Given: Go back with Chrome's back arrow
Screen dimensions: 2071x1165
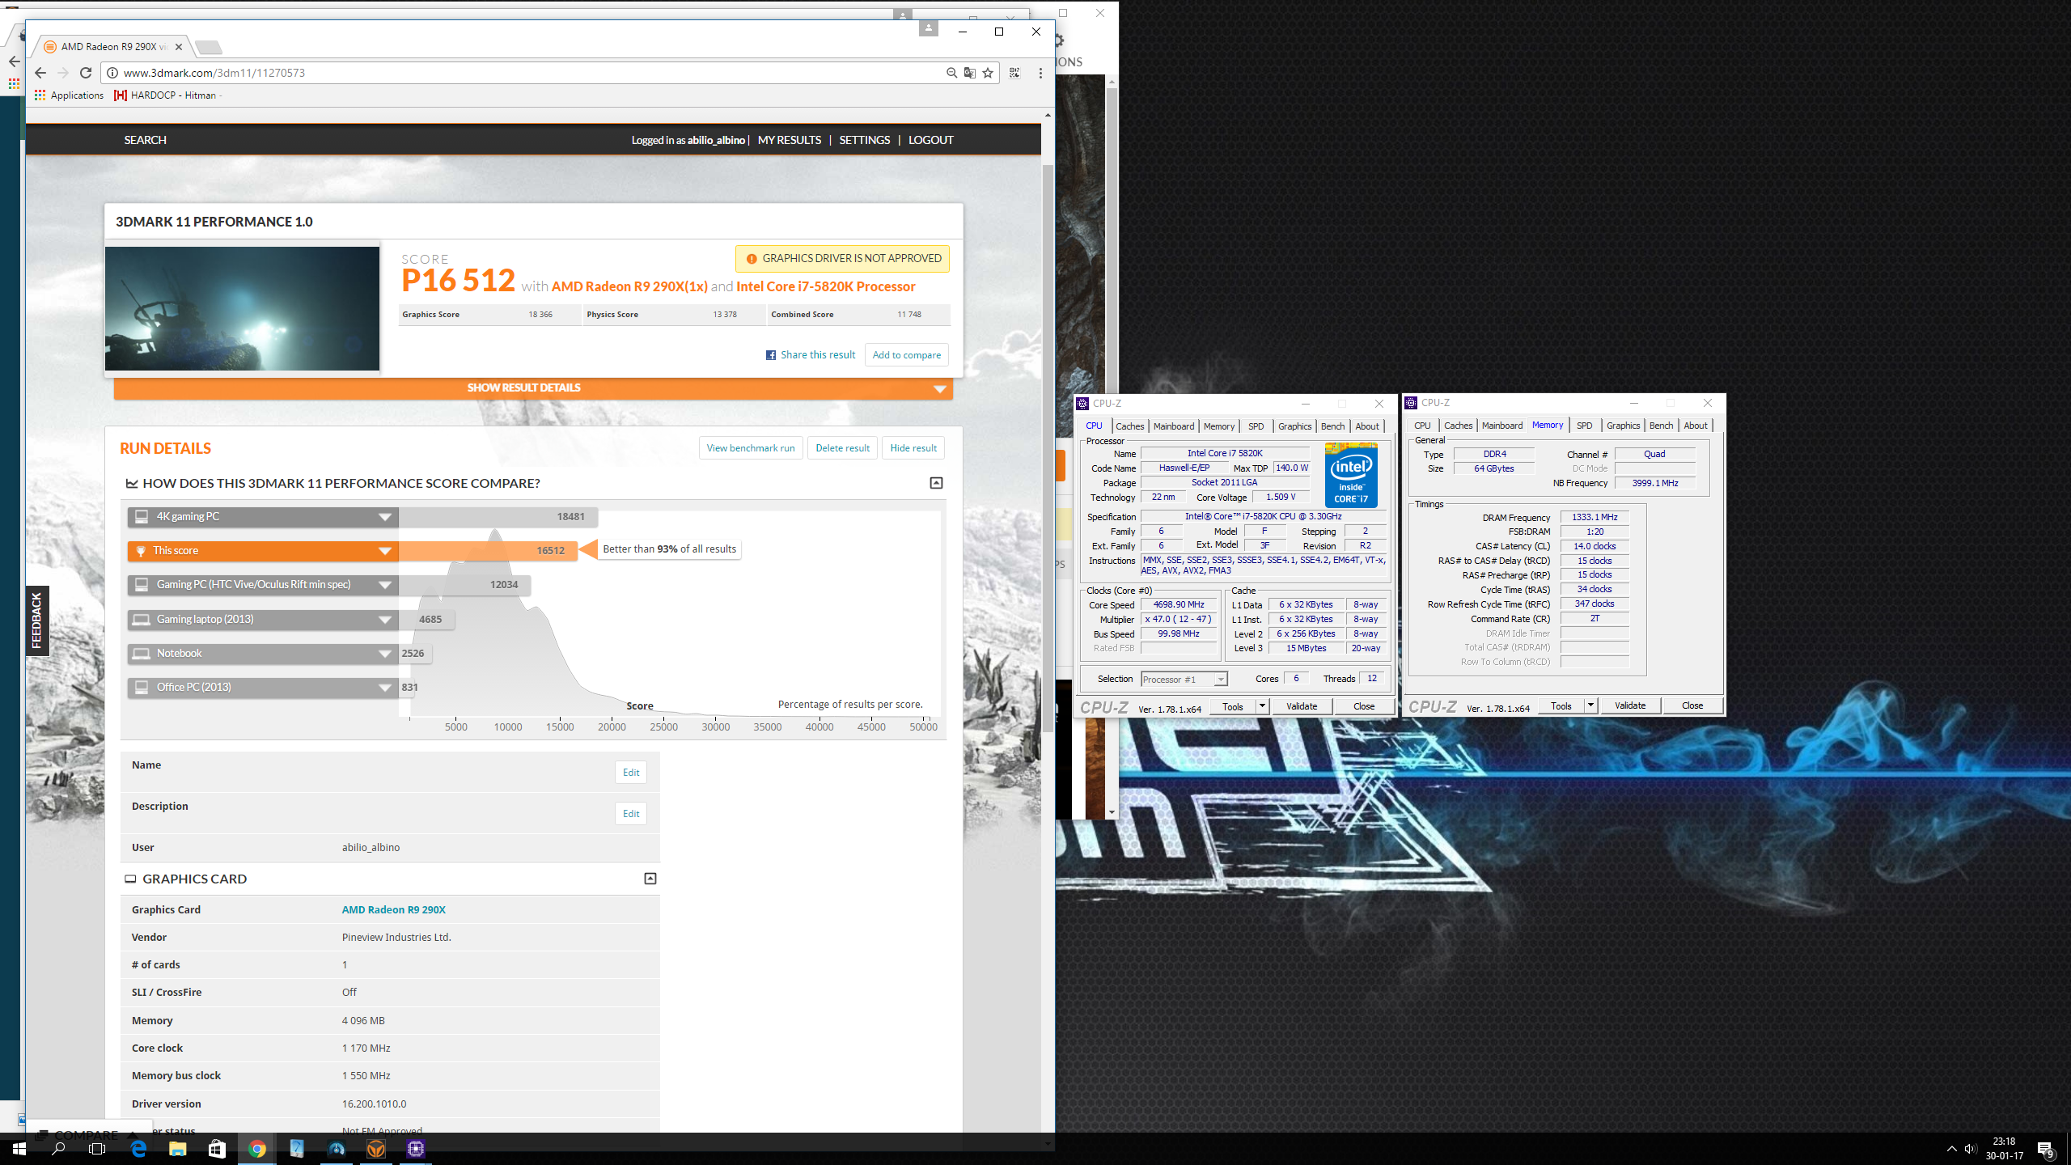Looking at the screenshot, I should (40, 73).
